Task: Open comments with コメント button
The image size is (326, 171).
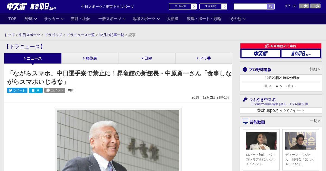Action: coord(55,90)
